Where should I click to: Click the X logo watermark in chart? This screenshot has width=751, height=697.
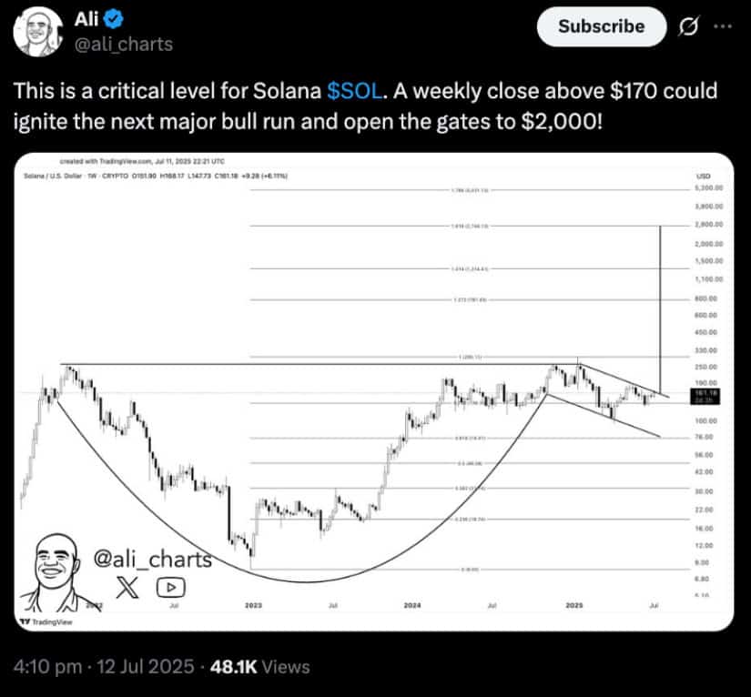pyautogui.click(x=129, y=587)
